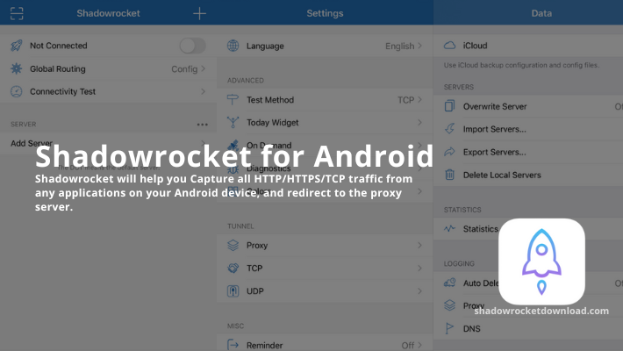Viewport: 623px width, 351px height.
Task: Click the Connectivity Test label
Action: (63, 91)
